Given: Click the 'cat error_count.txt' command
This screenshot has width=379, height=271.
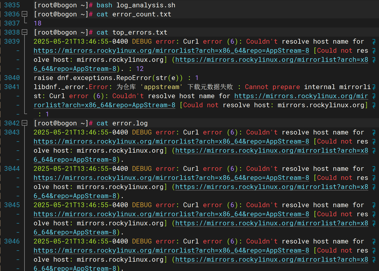Looking at the screenshot, I should click(134, 14).
